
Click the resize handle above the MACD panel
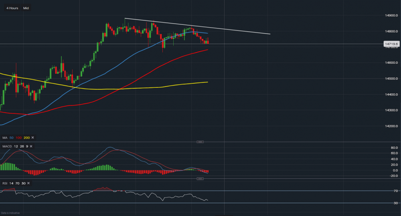coord(200,142)
